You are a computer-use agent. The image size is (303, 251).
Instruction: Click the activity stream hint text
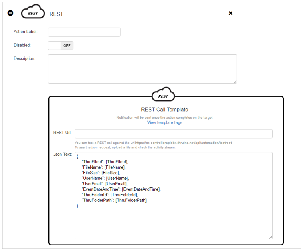(x=125, y=147)
